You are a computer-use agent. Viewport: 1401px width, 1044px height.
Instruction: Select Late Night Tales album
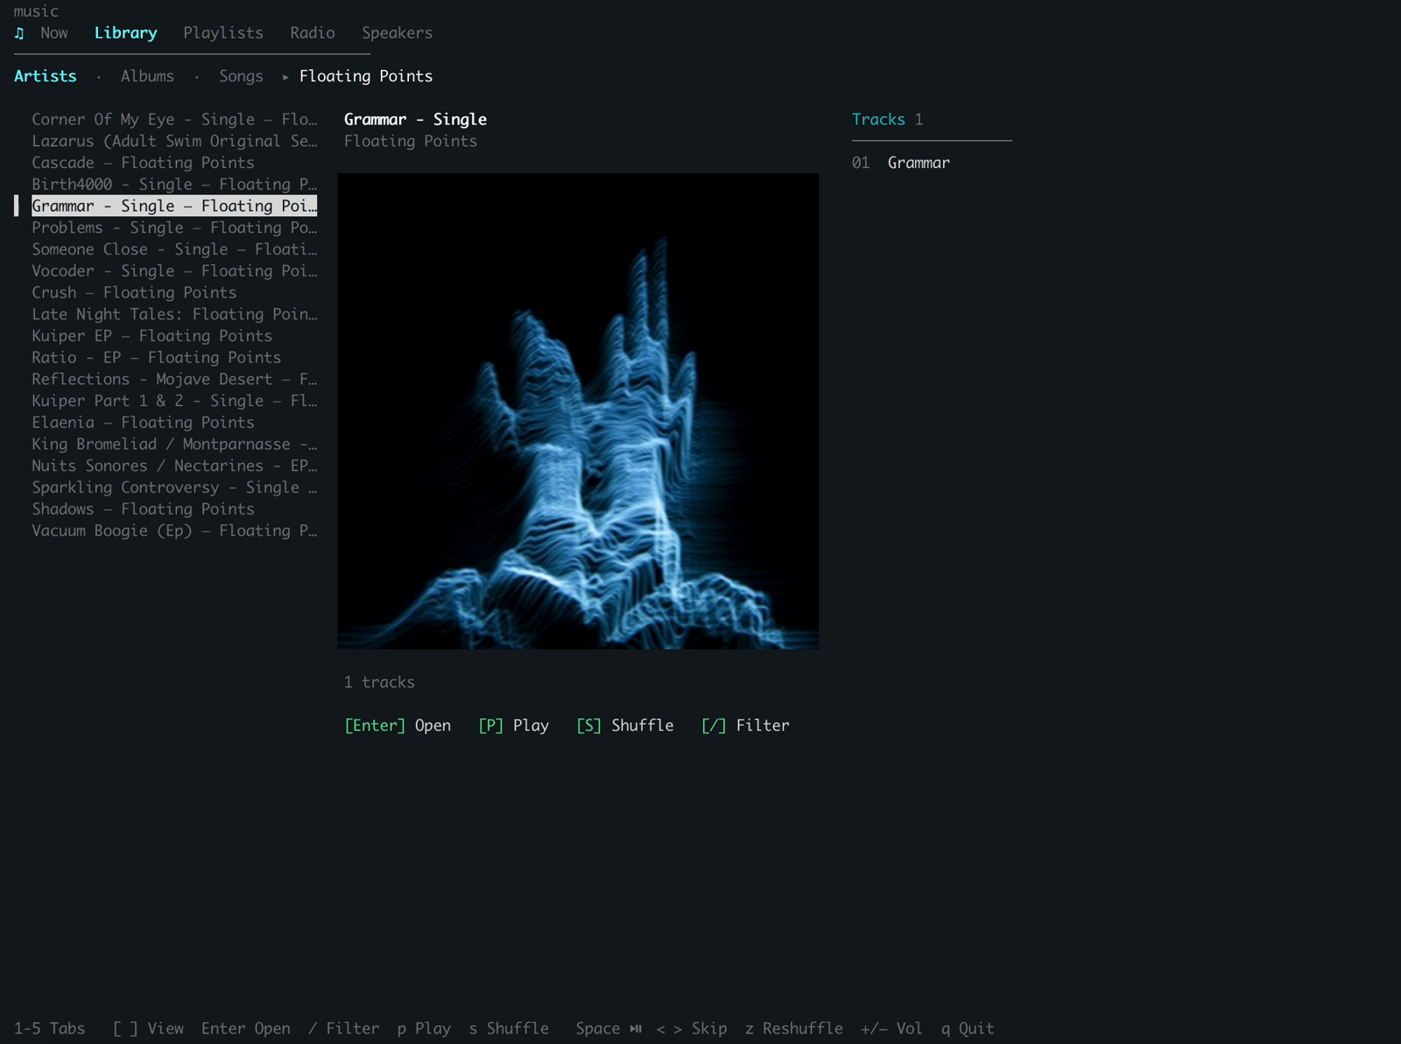point(174,314)
